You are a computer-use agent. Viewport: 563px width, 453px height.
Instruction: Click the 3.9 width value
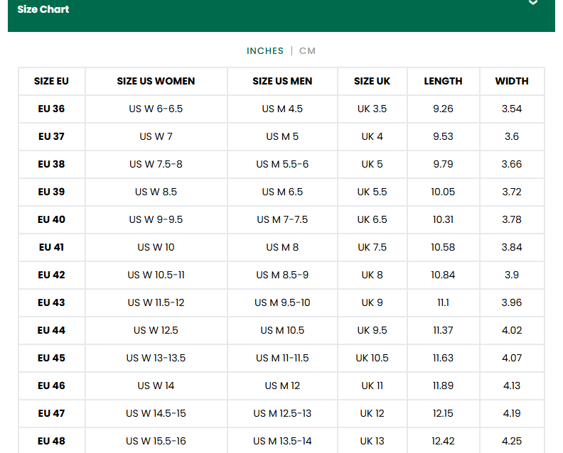pyautogui.click(x=512, y=275)
